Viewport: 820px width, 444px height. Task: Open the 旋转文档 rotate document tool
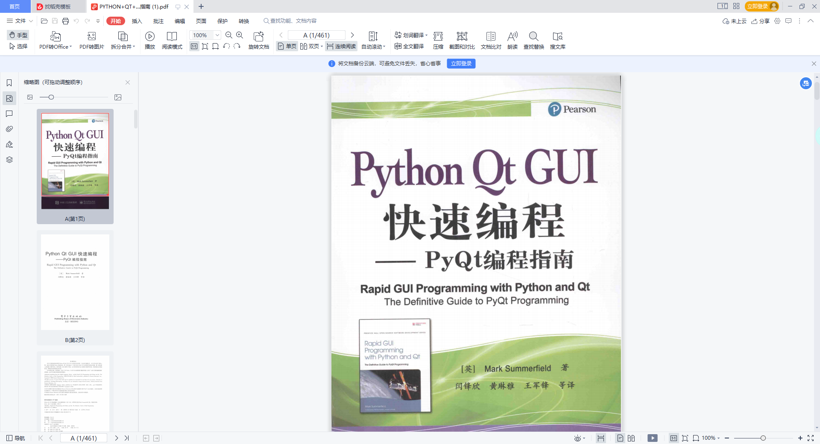click(258, 37)
